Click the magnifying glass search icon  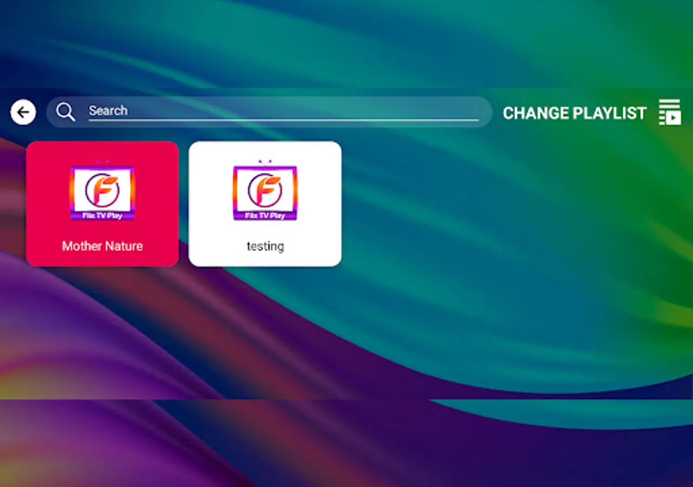pyautogui.click(x=66, y=112)
